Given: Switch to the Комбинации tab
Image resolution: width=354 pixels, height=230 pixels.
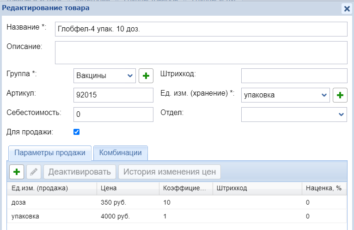Looking at the screenshot, I should (x=120, y=153).
